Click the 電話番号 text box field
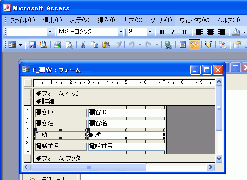The height and width of the screenshot is (180, 247). [126, 146]
